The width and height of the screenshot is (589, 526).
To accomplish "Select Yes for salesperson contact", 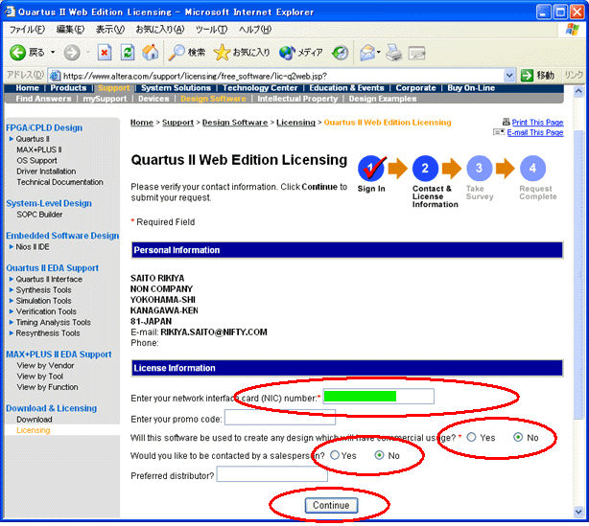I will (335, 455).
